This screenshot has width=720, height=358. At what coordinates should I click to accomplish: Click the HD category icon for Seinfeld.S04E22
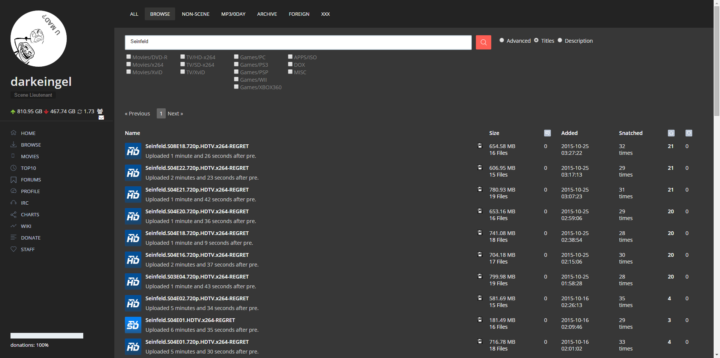(133, 173)
